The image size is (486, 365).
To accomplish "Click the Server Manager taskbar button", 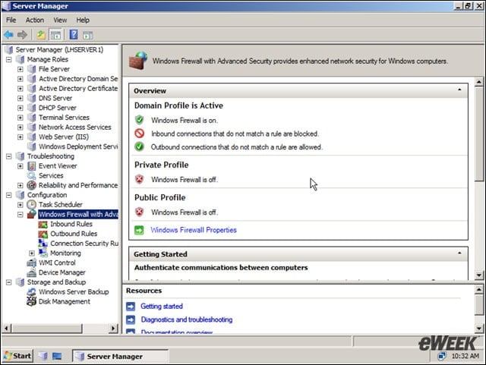I will [121, 357].
